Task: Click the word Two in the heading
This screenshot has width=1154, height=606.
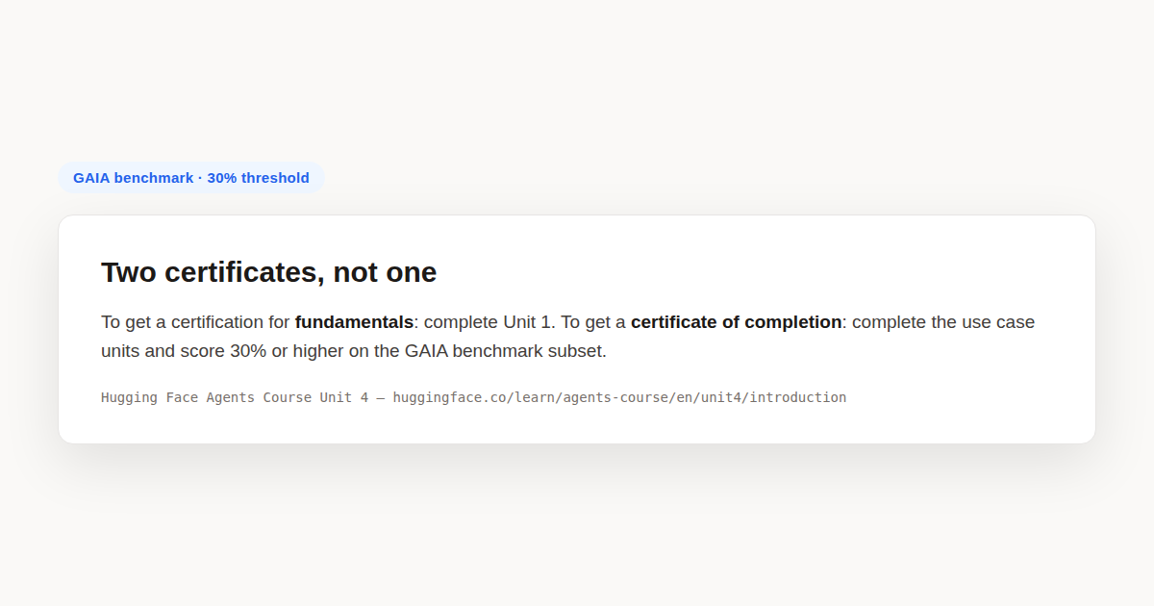Action: [129, 272]
